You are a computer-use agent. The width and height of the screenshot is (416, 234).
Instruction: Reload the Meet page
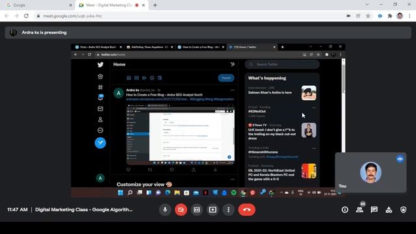(26, 16)
